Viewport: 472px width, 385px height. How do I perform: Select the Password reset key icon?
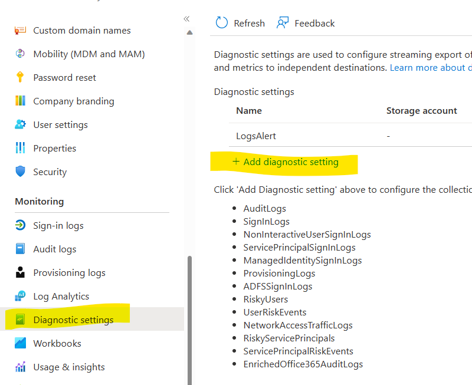[x=20, y=77]
